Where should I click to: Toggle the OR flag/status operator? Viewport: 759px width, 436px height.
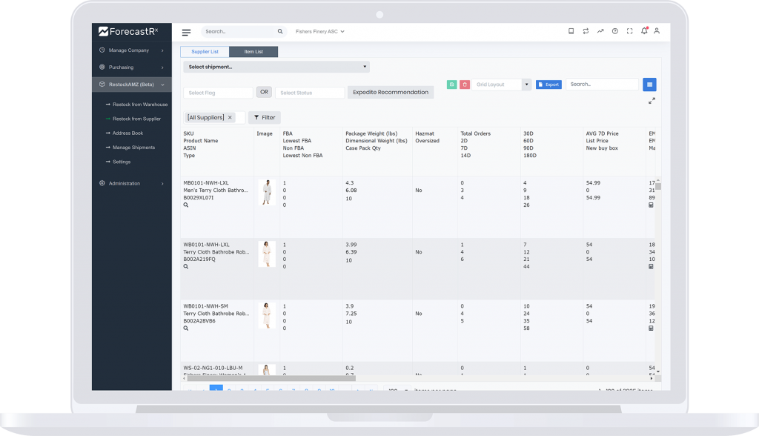pos(264,92)
